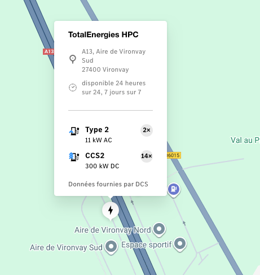This screenshot has height=275, width=260.
Task: Click the lightning bolt charging station marker
Action: click(x=111, y=210)
